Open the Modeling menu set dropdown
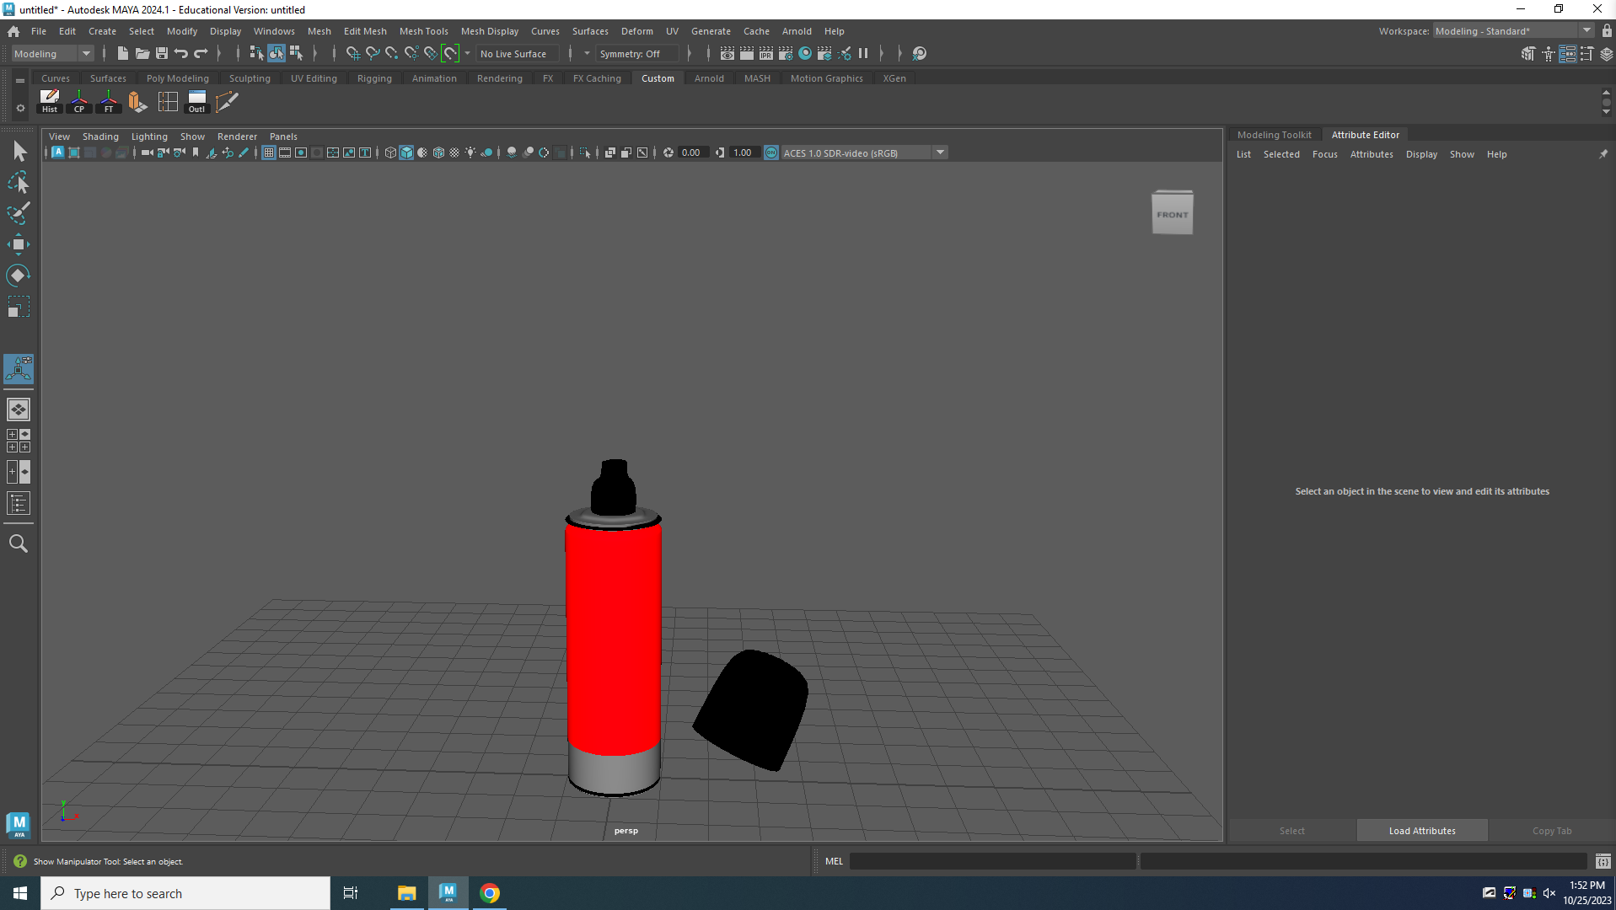This screenshot has height=910, width=1616. coord(52,54)
